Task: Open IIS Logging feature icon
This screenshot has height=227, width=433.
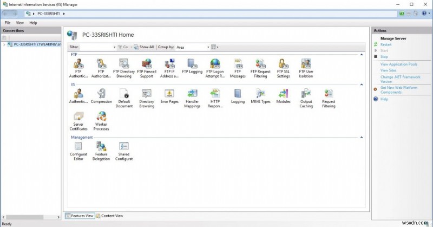Action: pyautogui.click(x=238, y=96)
